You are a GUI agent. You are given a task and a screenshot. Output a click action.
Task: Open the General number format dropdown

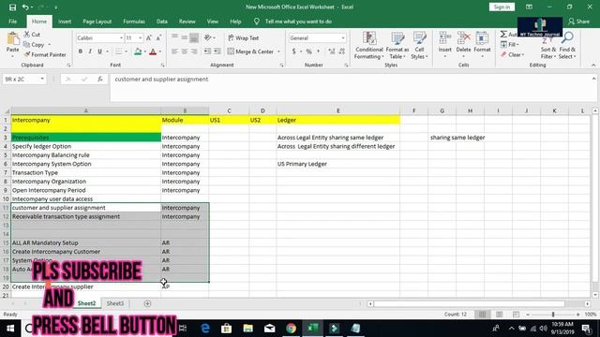click(343, 37)
